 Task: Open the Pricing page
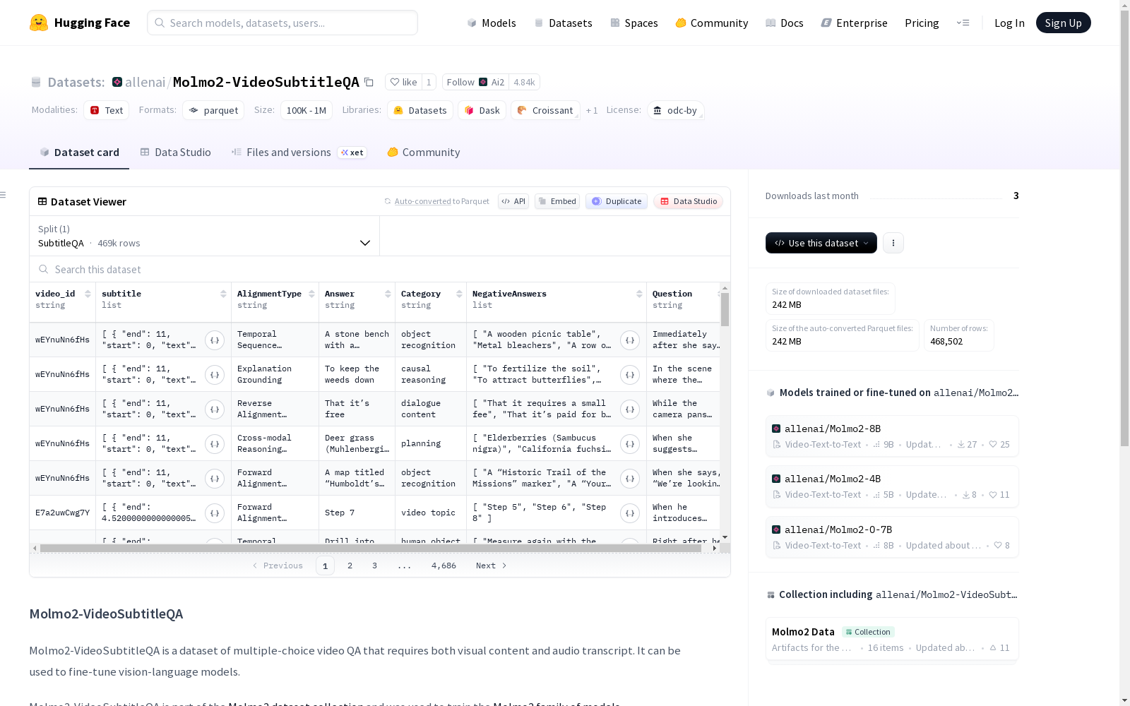tap(922, 23)
